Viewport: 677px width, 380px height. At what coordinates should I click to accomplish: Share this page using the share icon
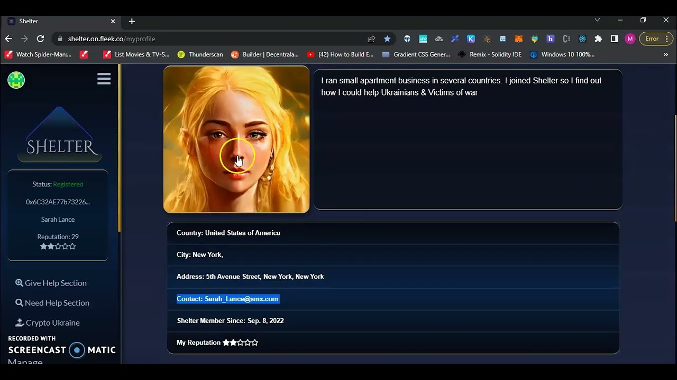pyautogui.click(x=371, y=39)
